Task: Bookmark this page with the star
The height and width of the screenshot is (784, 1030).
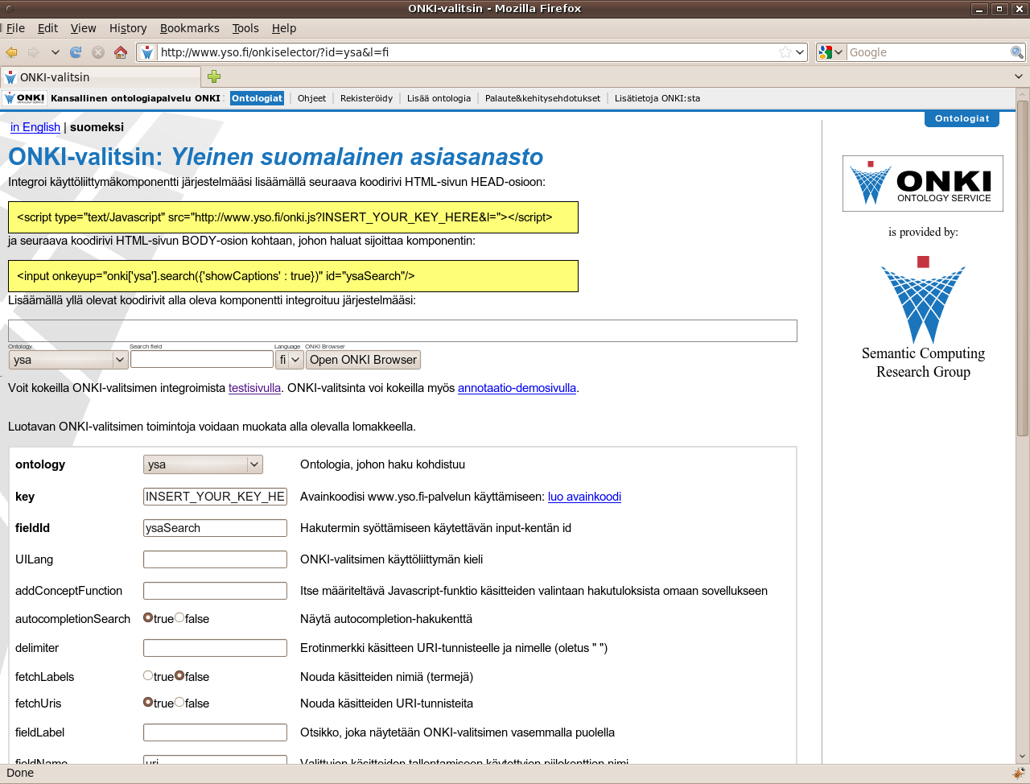Action: pos(785,52)
